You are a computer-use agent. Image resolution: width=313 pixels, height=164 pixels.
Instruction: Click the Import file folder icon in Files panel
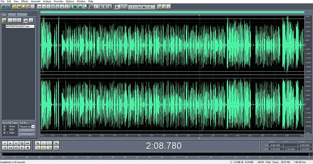pos(5,21)
